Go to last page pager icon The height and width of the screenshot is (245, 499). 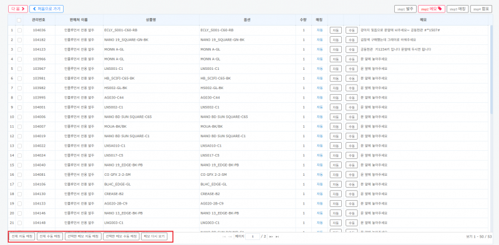[277, 237]
